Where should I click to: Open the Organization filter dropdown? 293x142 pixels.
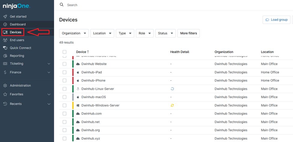(74, 33)
